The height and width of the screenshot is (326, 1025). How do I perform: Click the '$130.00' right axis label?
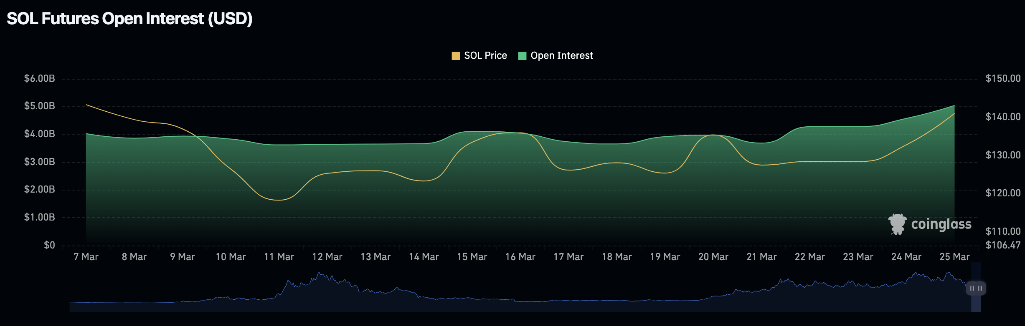[x=1003, y=155]
